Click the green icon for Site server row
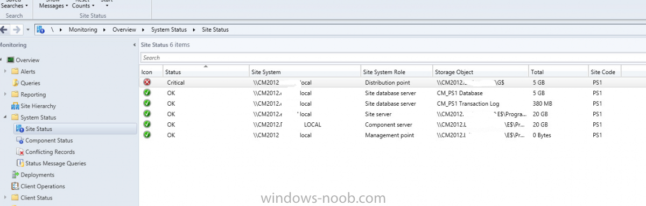Viewport: 646px width, 206px height. [x=147, y=114]
